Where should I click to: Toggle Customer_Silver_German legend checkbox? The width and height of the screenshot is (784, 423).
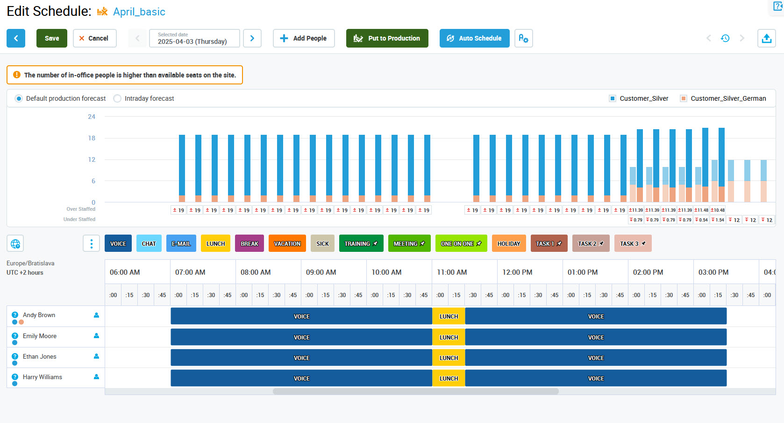tap(683, 98)
